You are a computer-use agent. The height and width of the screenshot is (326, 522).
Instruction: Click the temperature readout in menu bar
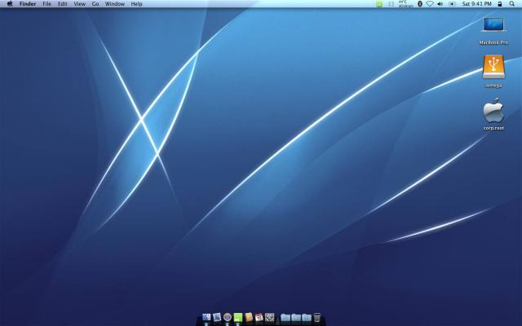pyautogui.click(x=405, y=4)
